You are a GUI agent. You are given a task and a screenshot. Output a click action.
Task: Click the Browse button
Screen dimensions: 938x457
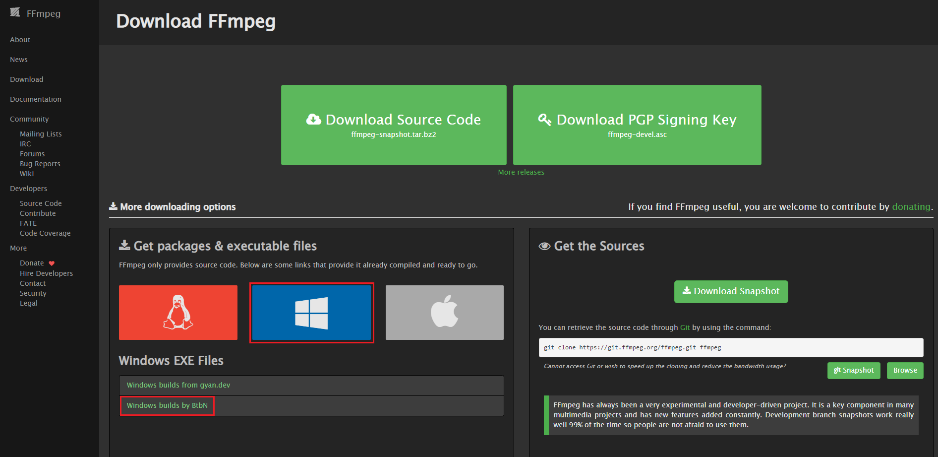coord(905,371)
